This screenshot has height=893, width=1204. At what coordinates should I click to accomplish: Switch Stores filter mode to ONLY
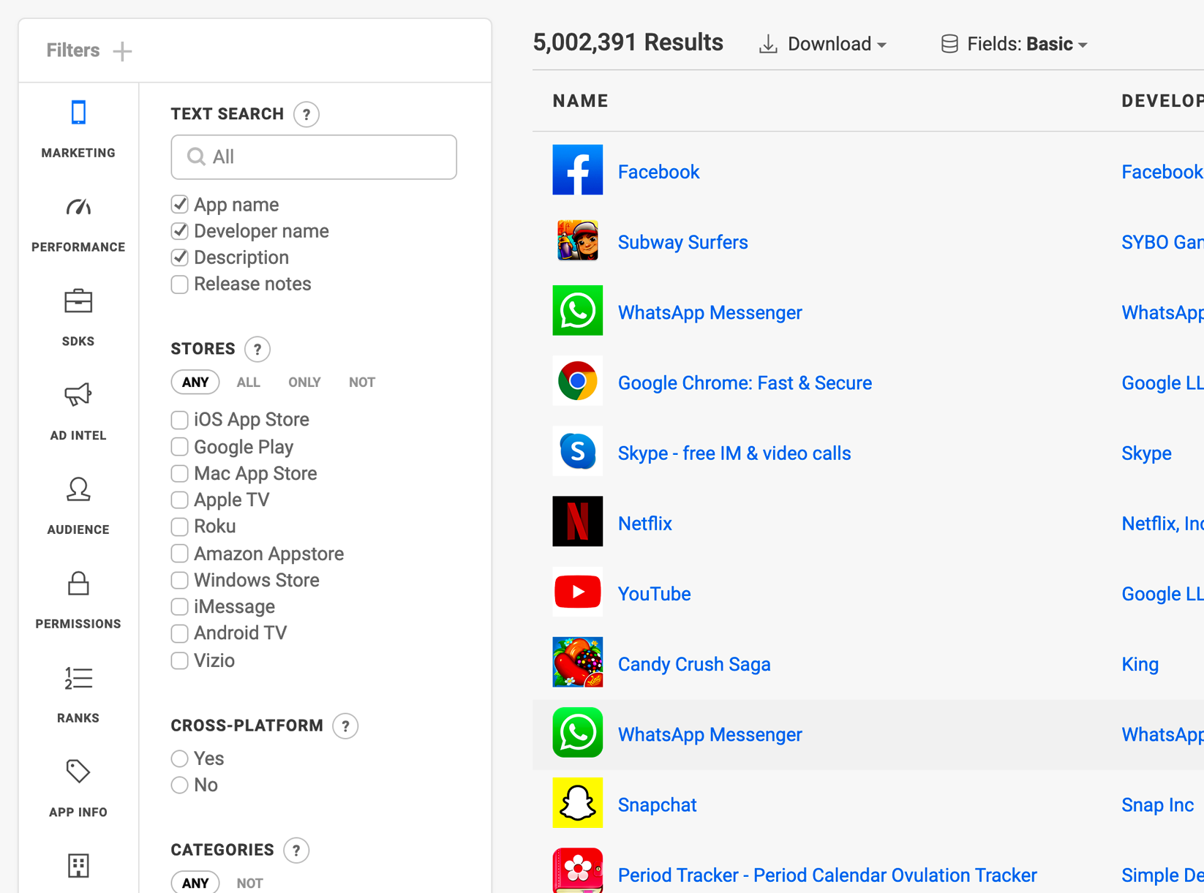pos(304,383)
